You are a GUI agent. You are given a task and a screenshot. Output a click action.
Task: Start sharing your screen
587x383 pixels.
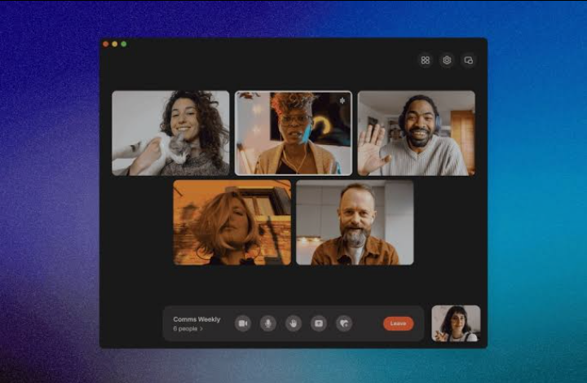coord(319,324)
